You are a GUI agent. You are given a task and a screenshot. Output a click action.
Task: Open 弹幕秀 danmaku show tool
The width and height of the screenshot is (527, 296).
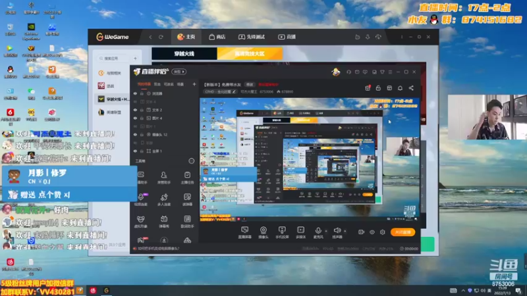[163, 222]
